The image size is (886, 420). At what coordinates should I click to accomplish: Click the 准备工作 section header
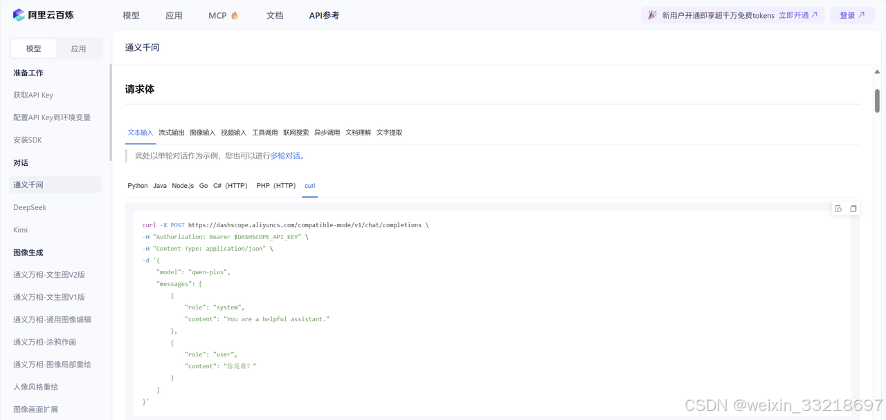(x=28, y=73)
